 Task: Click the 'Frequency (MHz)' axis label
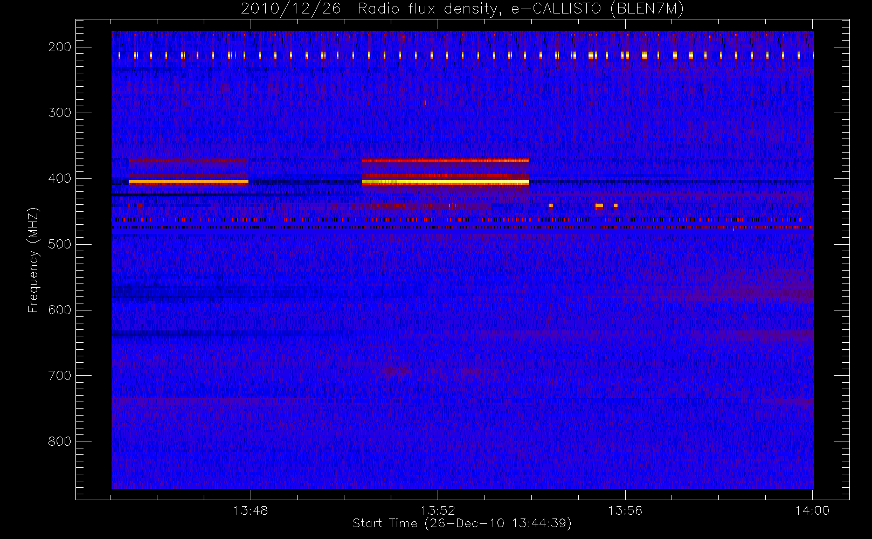33,260
